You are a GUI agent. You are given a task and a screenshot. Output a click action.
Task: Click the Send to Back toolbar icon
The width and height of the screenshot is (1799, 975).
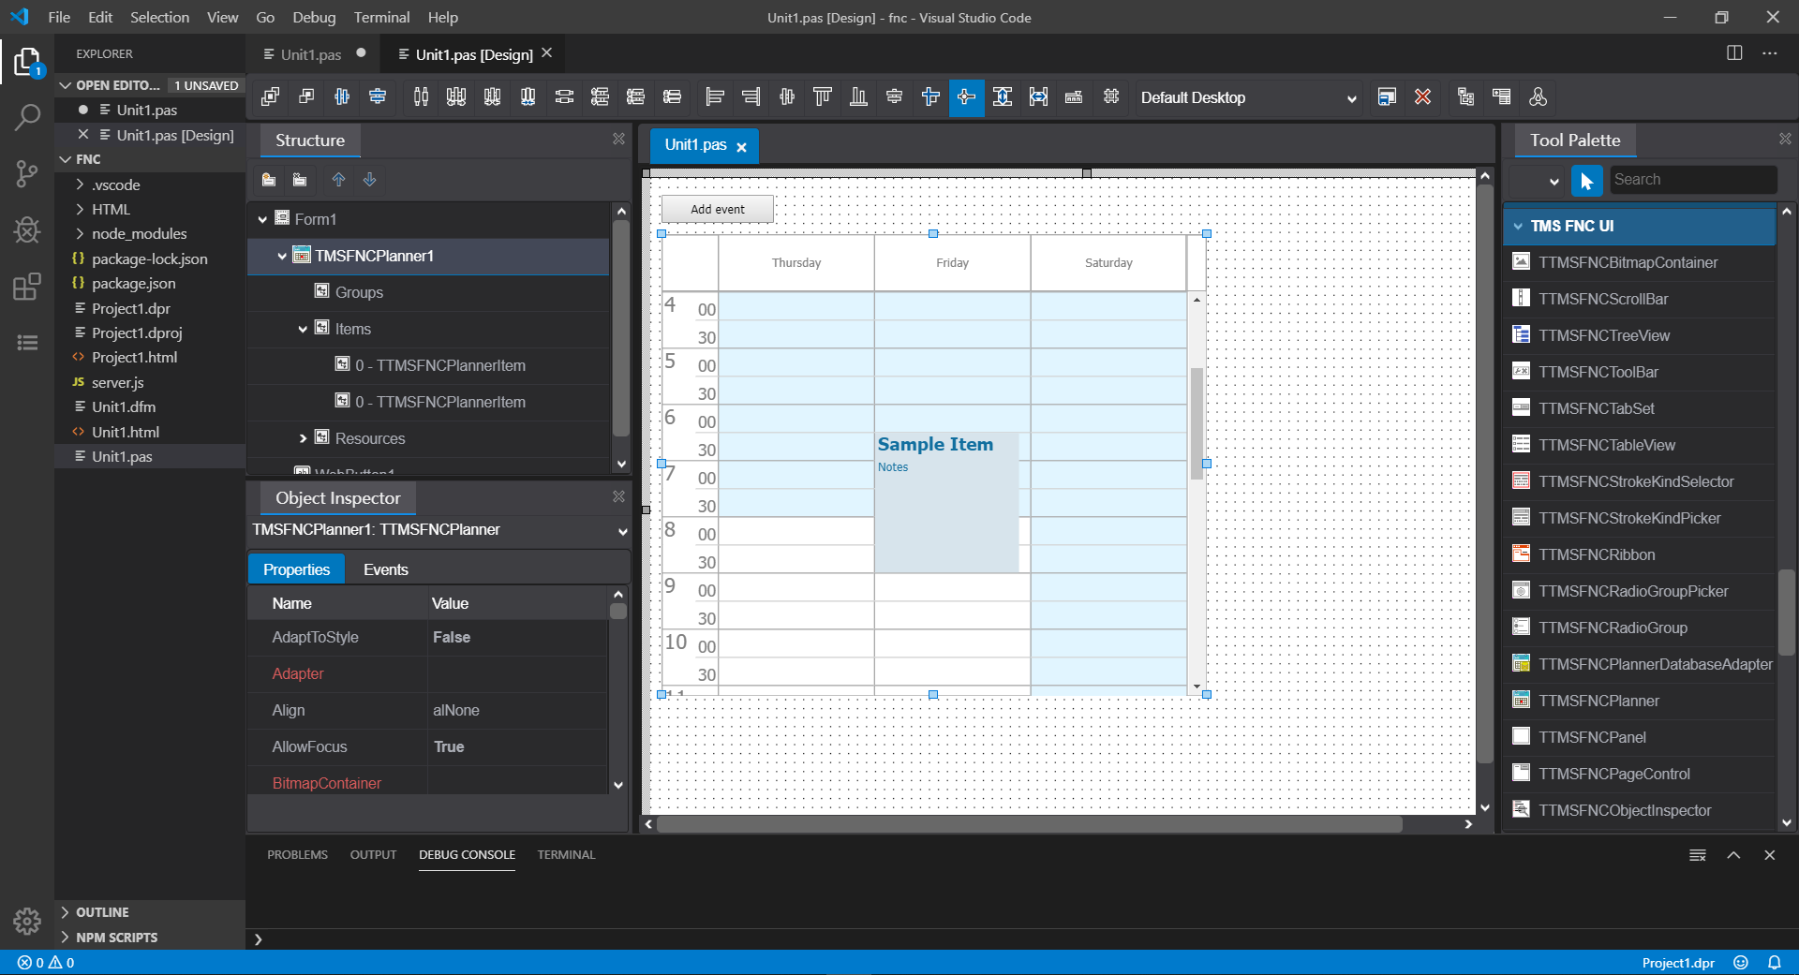click(305, 96)
